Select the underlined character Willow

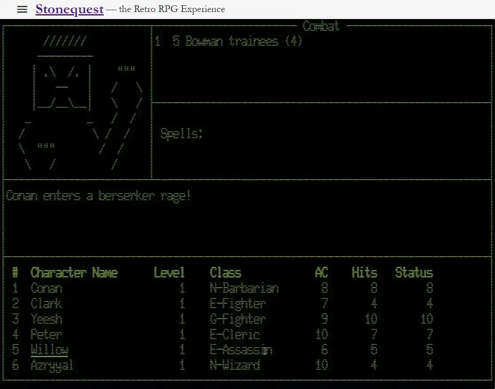[49, 350]
